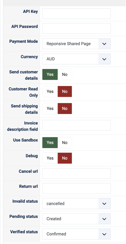Click the Invoice description field input
Screen dimensions: 126x244
[77, 125]
